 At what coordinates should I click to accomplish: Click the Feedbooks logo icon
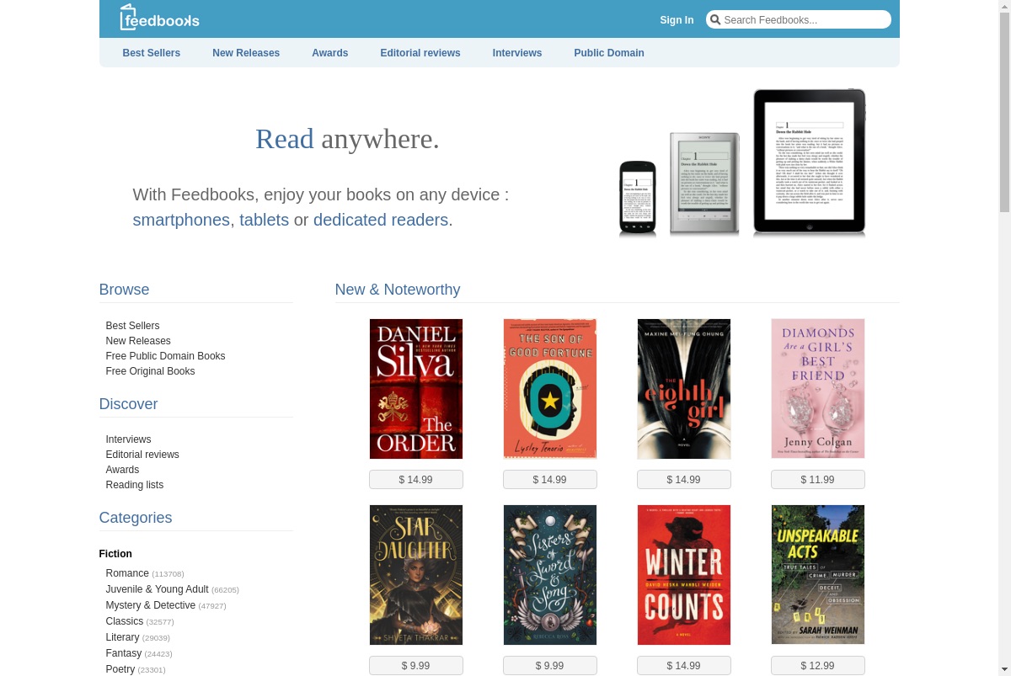pos(127,17)
